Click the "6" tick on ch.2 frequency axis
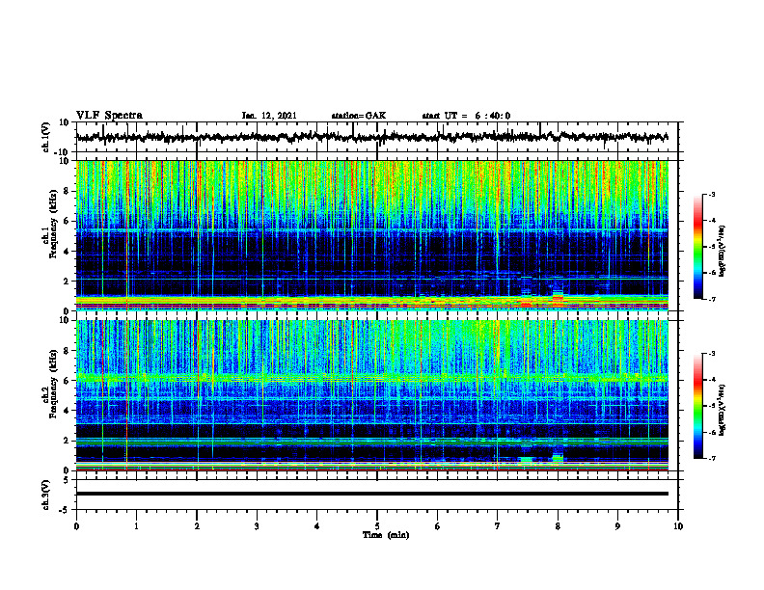The width and height of the screenshot is (764, 590). pos(67,381)
